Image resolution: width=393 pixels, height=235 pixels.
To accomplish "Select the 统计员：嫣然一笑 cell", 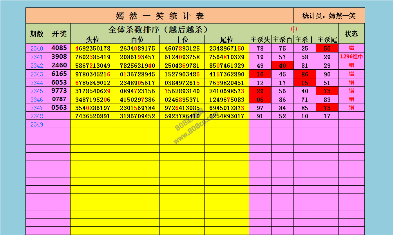I will point(329,16).
